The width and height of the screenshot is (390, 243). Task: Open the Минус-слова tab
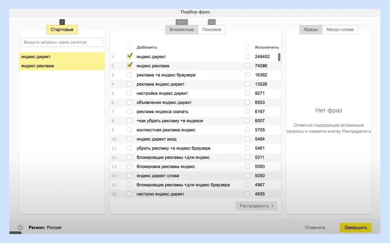click(340, 30)
